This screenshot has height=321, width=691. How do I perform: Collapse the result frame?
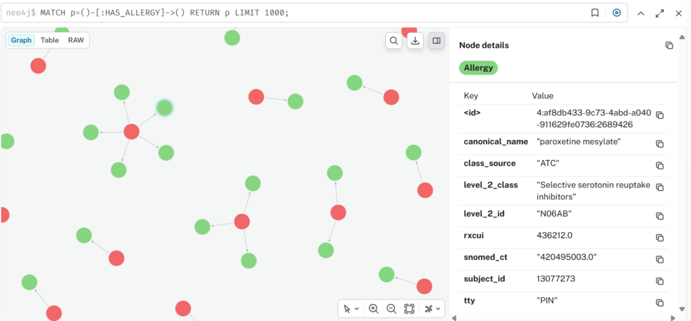pos(640,13)
